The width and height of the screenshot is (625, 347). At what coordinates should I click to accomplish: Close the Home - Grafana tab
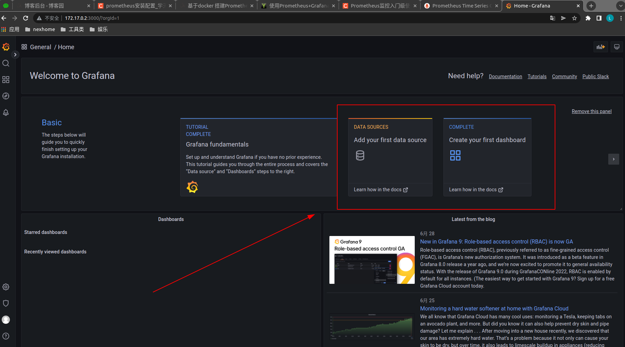pos(578,6)
